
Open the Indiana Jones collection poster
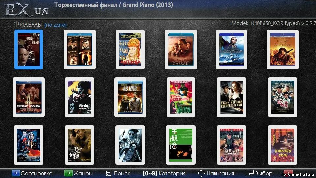coord(79,49)
